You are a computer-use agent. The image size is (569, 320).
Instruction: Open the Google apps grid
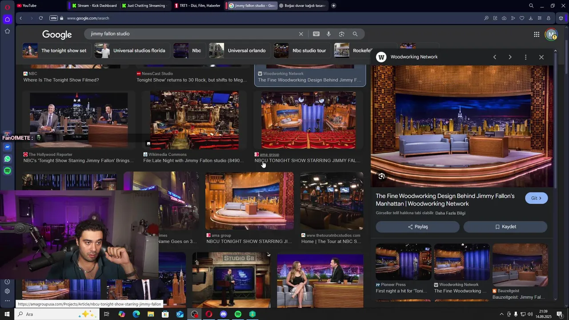tap(537, 34)
